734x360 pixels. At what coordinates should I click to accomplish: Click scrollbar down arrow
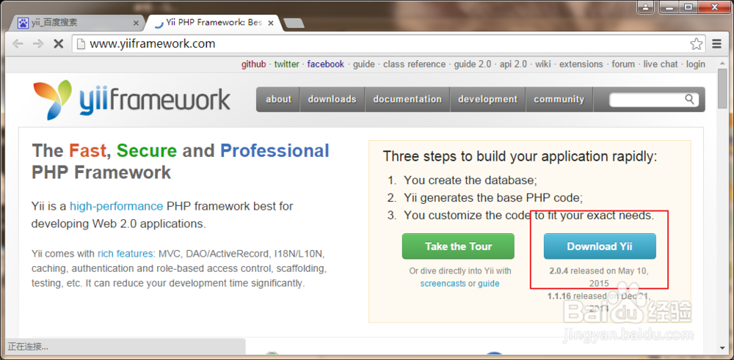[x=722, y=348]
